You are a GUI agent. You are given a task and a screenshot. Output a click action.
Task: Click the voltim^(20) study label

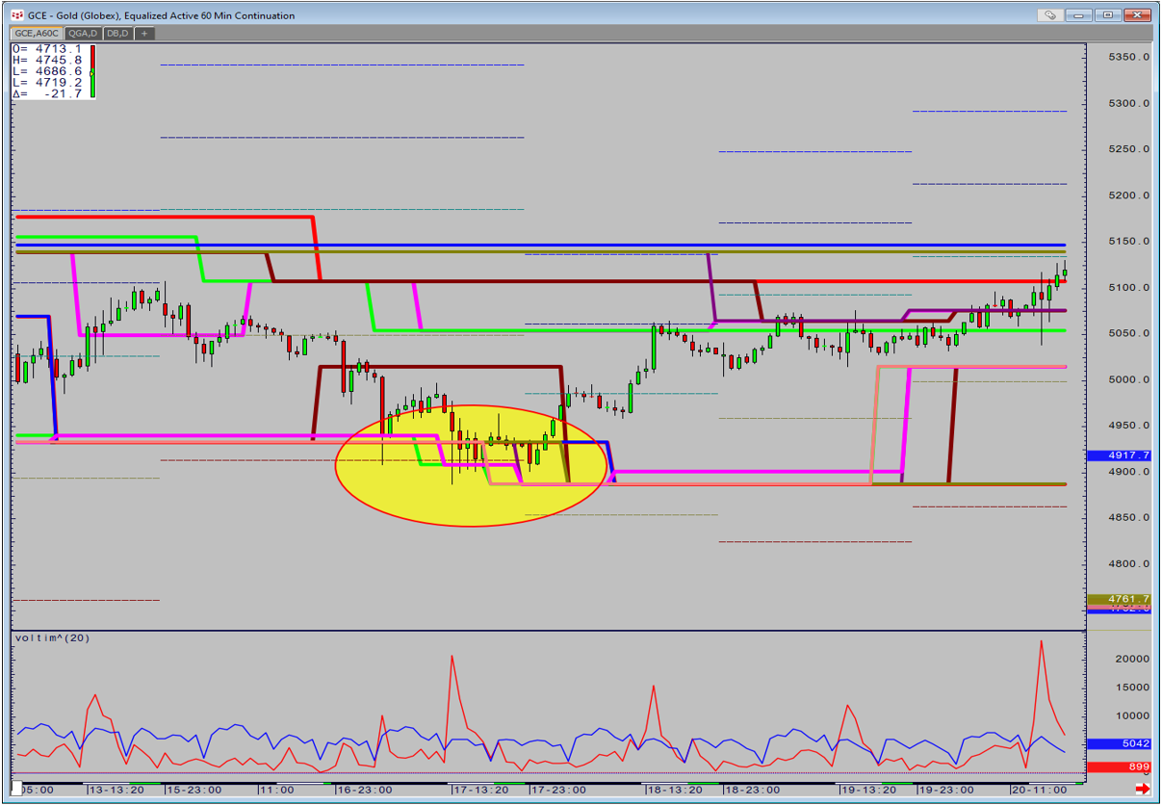pos(51,638)
